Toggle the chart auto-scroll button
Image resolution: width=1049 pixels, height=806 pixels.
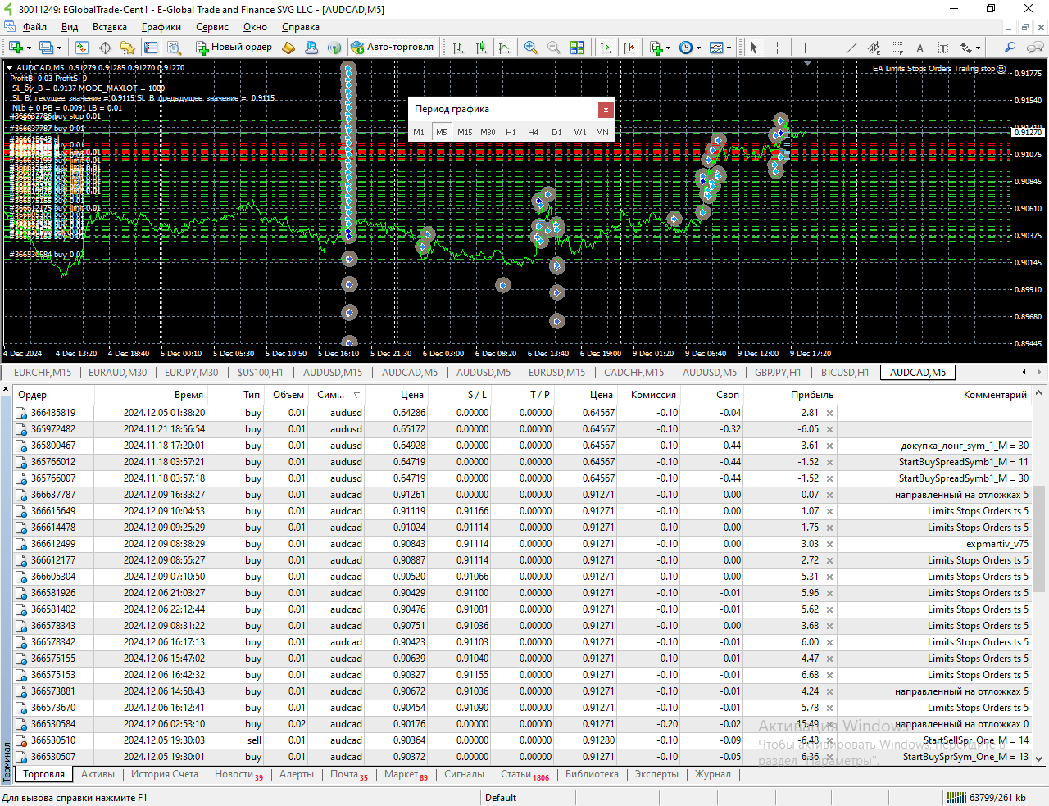click(606, 48)
